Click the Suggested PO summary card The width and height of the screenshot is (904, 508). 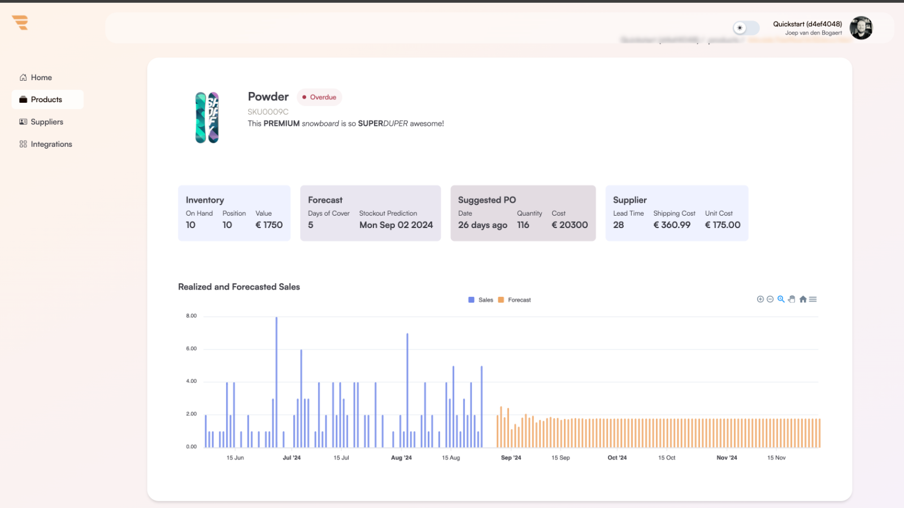[523, 213]
